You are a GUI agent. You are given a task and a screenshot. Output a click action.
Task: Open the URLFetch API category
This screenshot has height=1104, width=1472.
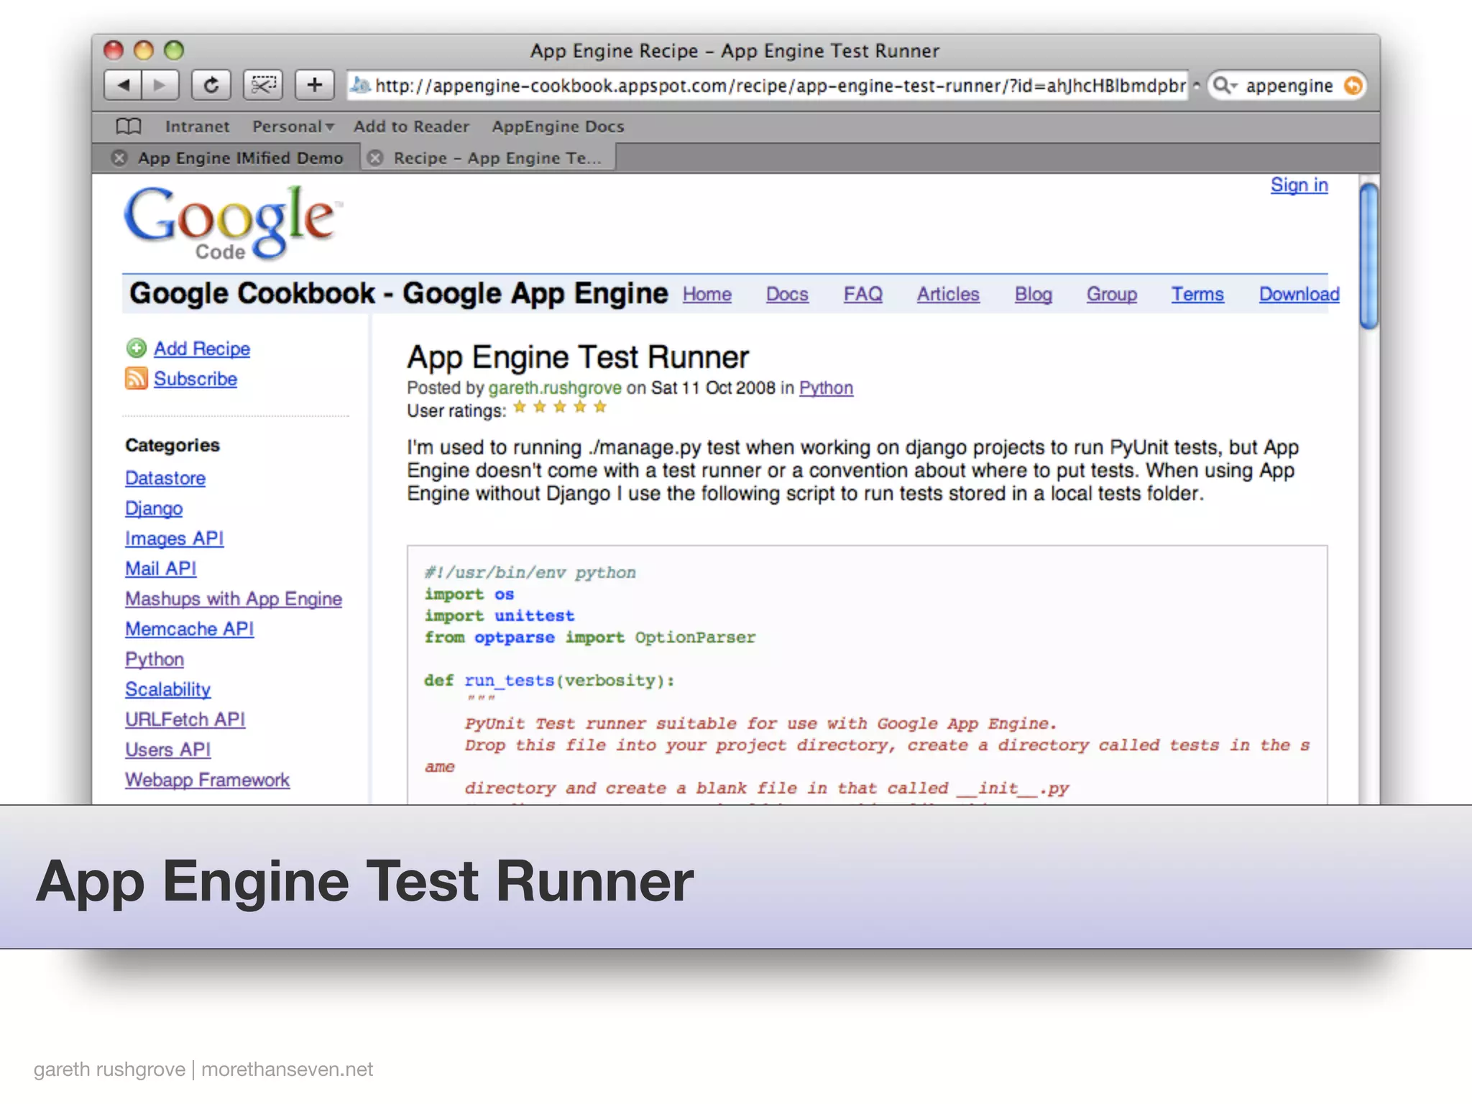[185, 719]
